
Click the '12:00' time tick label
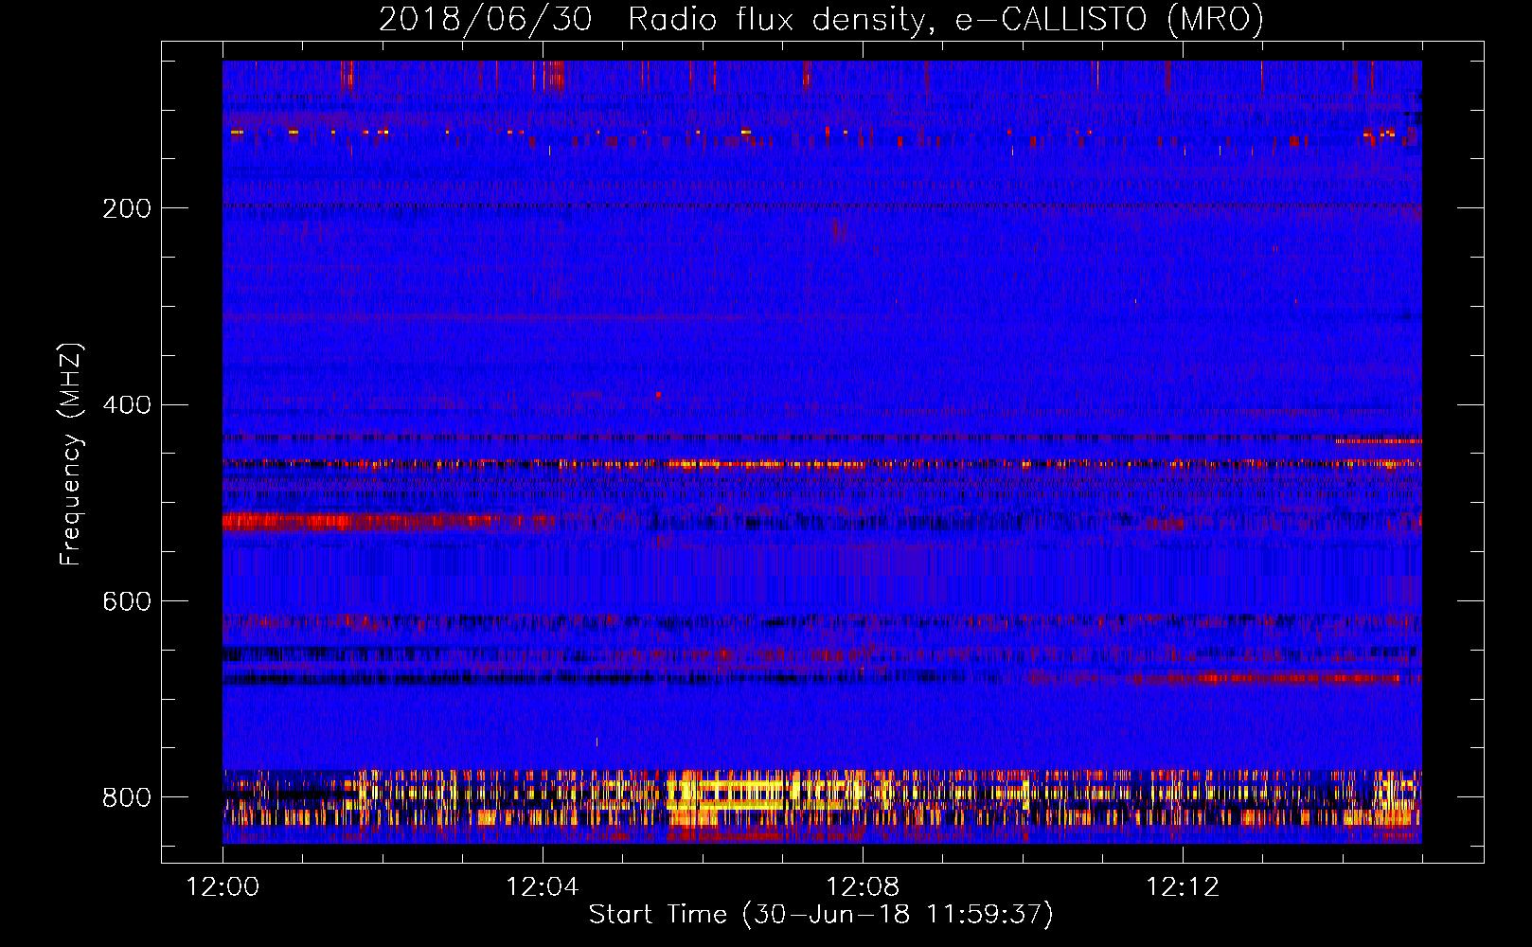click(x=223, y=887)
